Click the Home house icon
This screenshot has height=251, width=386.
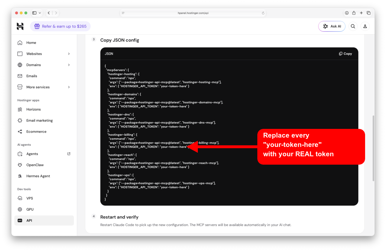(x=20, y=43)
